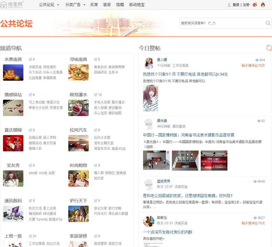Click the post icon beside 时尚购物

coord(95,165)
